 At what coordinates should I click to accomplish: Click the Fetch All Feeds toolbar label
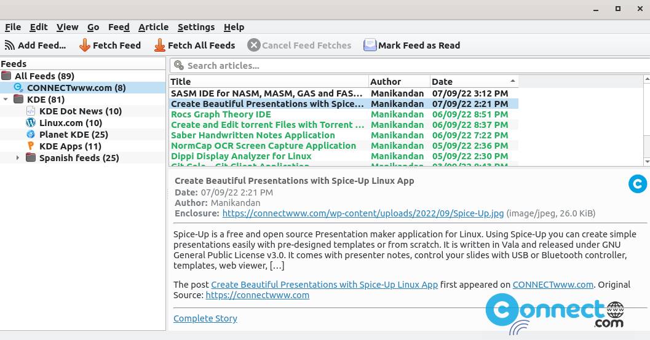click(x=202, y=45)
